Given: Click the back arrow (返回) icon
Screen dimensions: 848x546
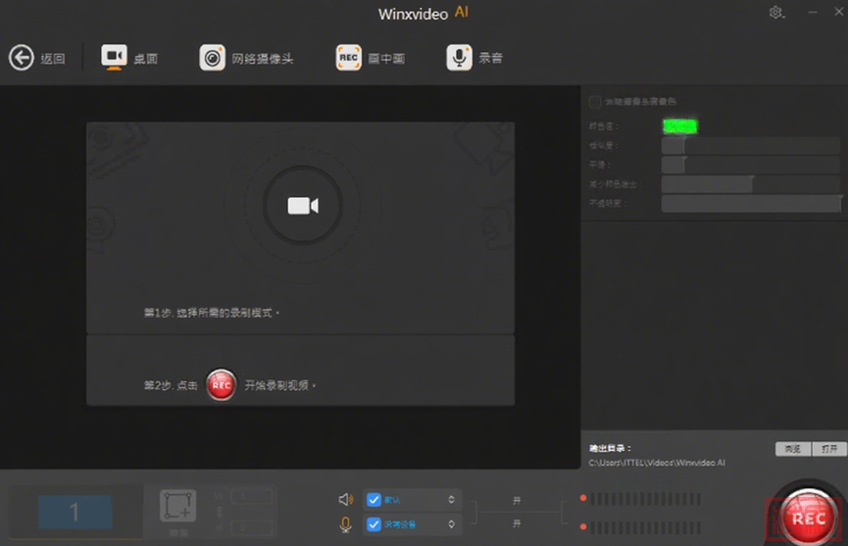Looking at the screenshot, I should [x=22, y=58].
